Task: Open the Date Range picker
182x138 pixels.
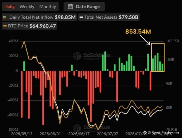Action: [x=84, y=7]
